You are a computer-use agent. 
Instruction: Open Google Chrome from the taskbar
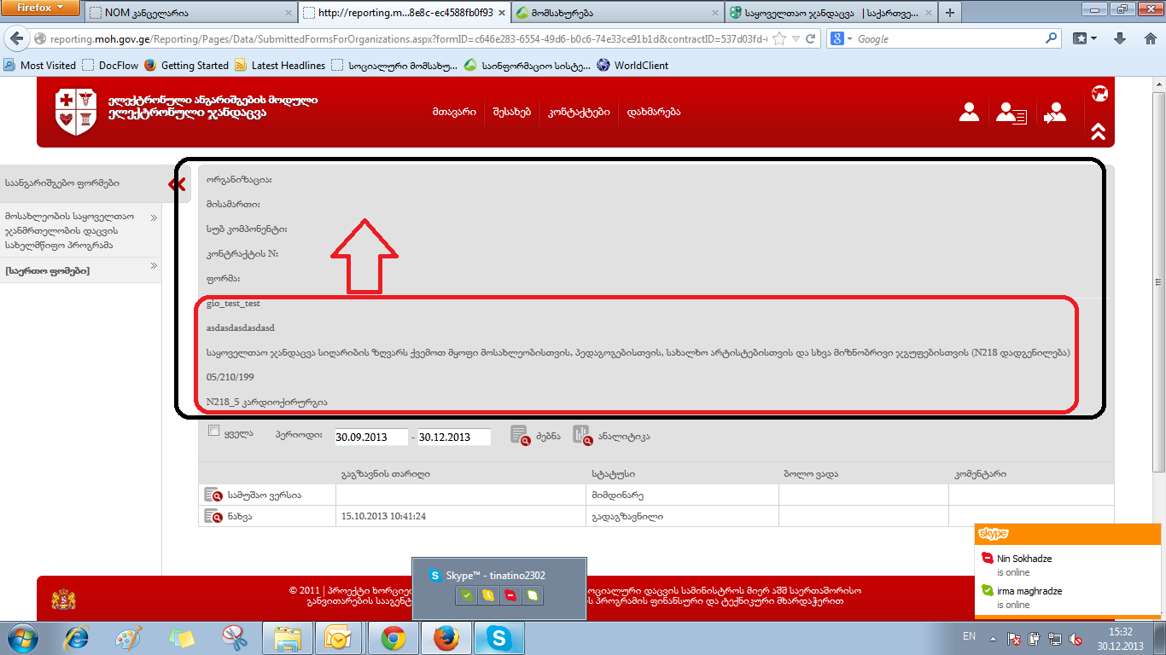pos(393,637)
